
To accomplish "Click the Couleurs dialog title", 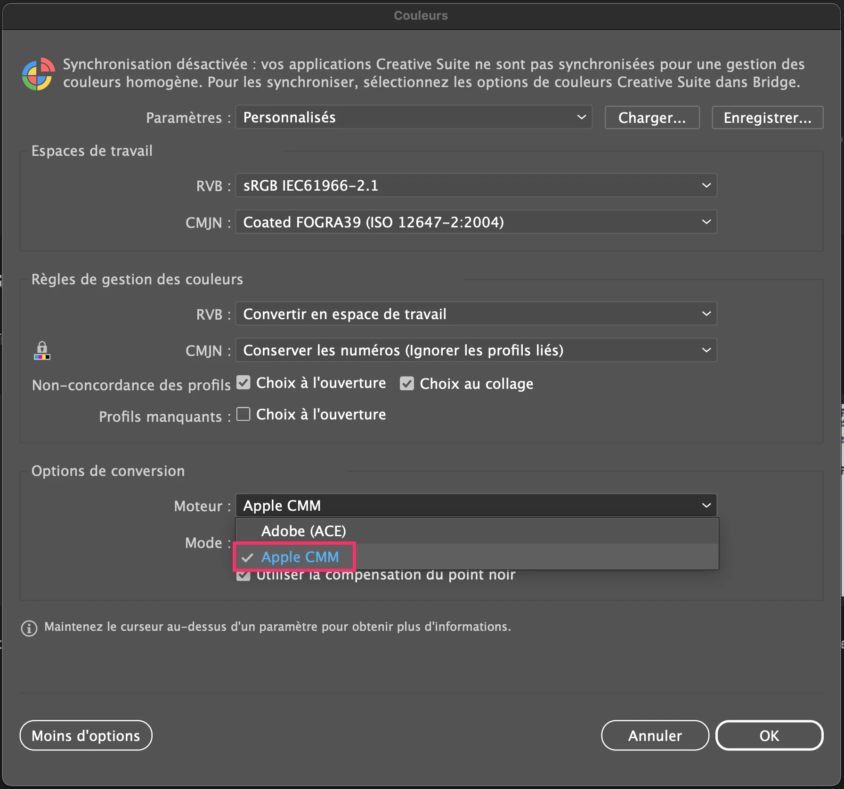I will pyautogui.click(x=421, y=16).
